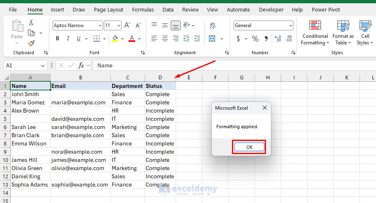Open the font size 11 dropdown
Viewport: 376px width, 203px height.
[x=119, y=25]
